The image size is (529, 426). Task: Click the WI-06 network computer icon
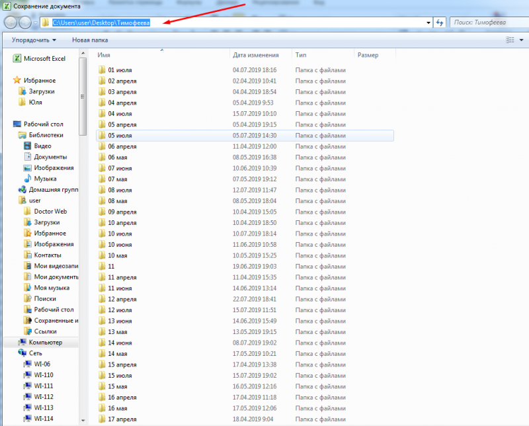click(x=28, y=364)
